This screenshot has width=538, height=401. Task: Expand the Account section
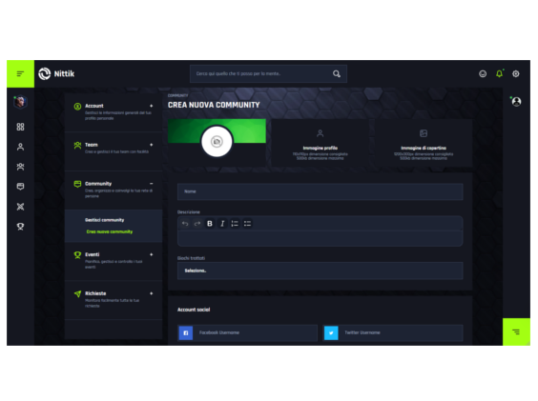coord(152,106)
